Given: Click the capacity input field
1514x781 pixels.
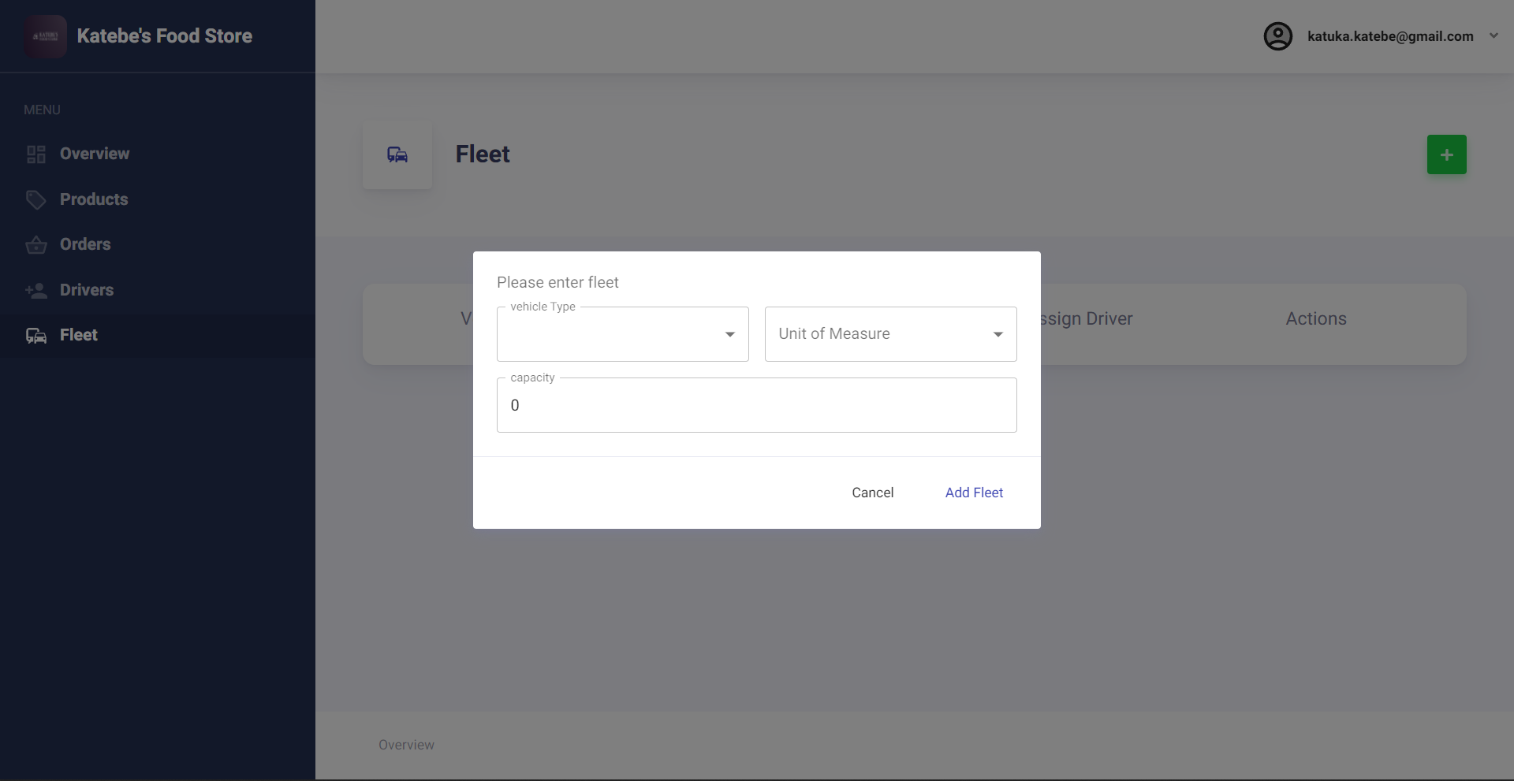Looking at the screenshot, I should [x=756, y=405].
